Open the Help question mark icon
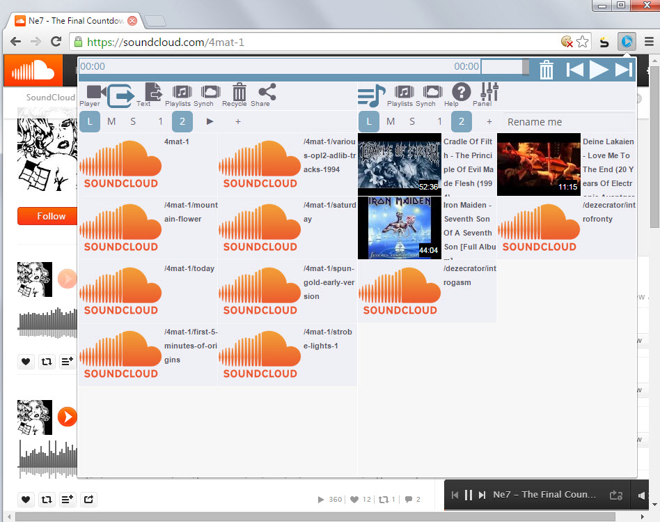660x522 pixels. point(462,91)
